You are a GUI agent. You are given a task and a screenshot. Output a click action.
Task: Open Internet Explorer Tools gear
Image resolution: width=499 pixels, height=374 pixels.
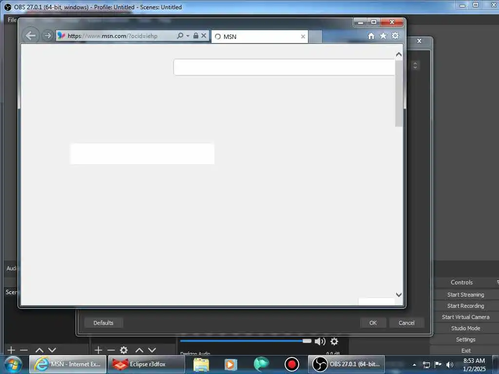click(x=395, y=36)
